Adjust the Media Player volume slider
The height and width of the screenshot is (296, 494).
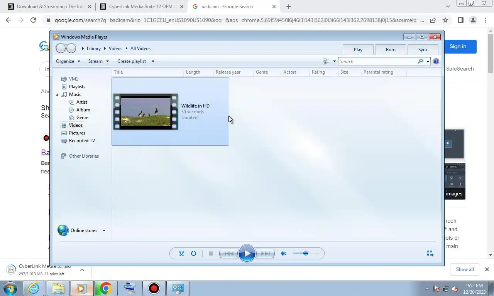coord(306,254)
